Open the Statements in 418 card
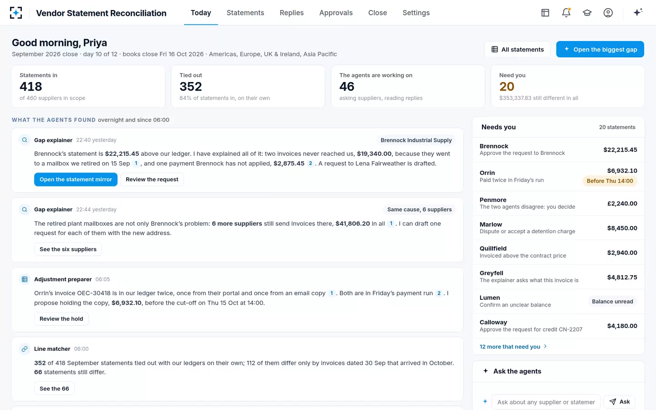This screenshot has width=656, height=410. [88, 87]
